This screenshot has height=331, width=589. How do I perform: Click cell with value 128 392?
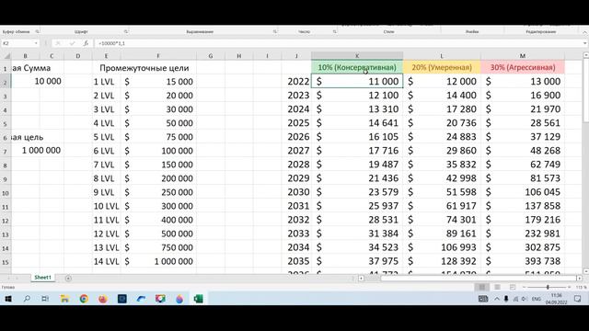pyautogui.click(x=442, y=261)
